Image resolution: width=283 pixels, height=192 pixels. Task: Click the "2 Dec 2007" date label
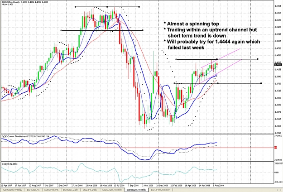click(62, 185)
